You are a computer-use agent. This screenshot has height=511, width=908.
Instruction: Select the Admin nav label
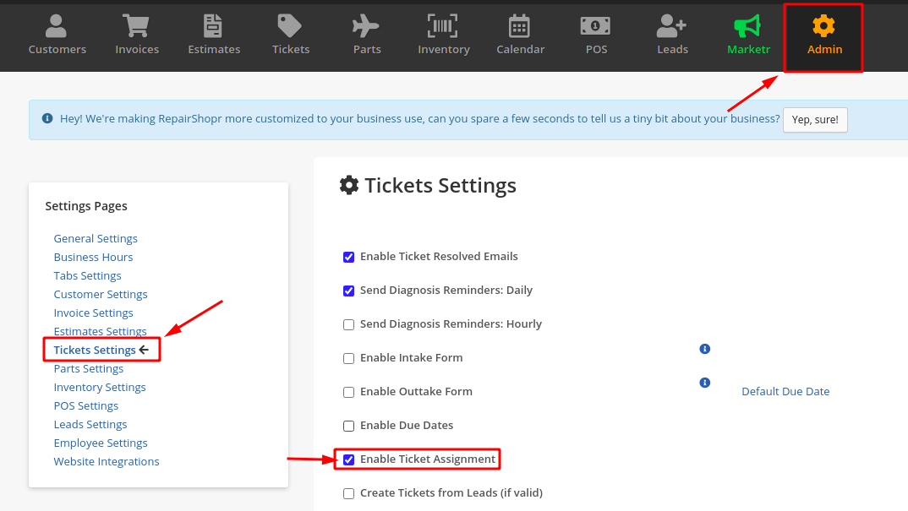(x=824, y=49)
